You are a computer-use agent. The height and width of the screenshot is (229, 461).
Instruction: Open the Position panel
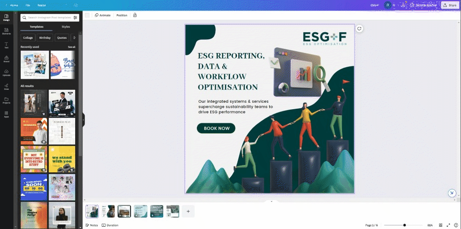coord(122,15)
